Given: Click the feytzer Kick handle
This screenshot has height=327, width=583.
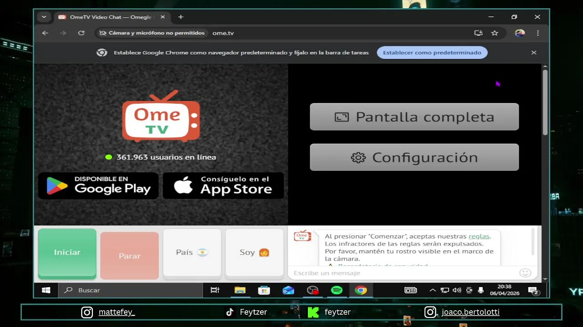Looking at the screenshot, I should click(338, 312).
